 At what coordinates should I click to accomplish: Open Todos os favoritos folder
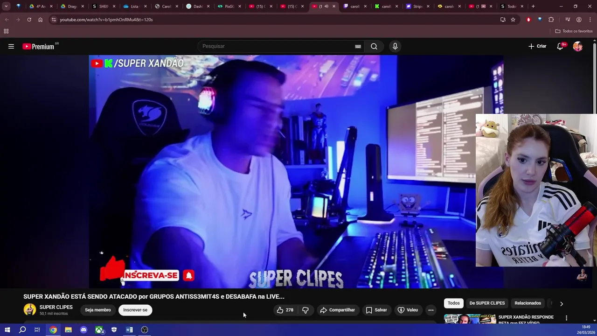pos(574,31)
